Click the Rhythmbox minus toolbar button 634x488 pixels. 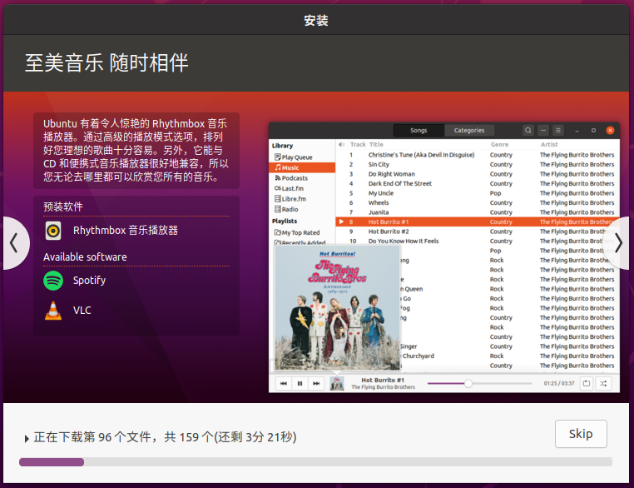point(543,130)
